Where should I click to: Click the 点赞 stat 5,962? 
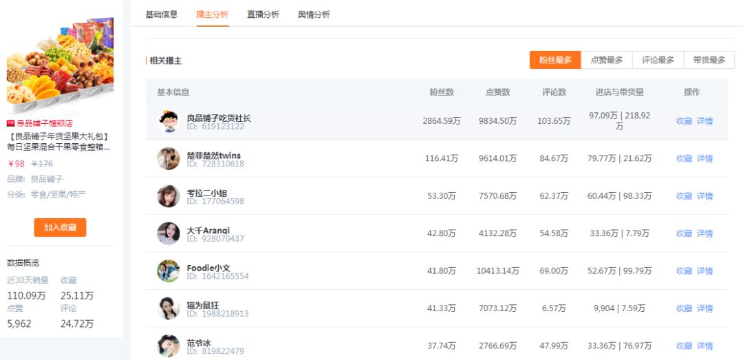tap(19, 324)
